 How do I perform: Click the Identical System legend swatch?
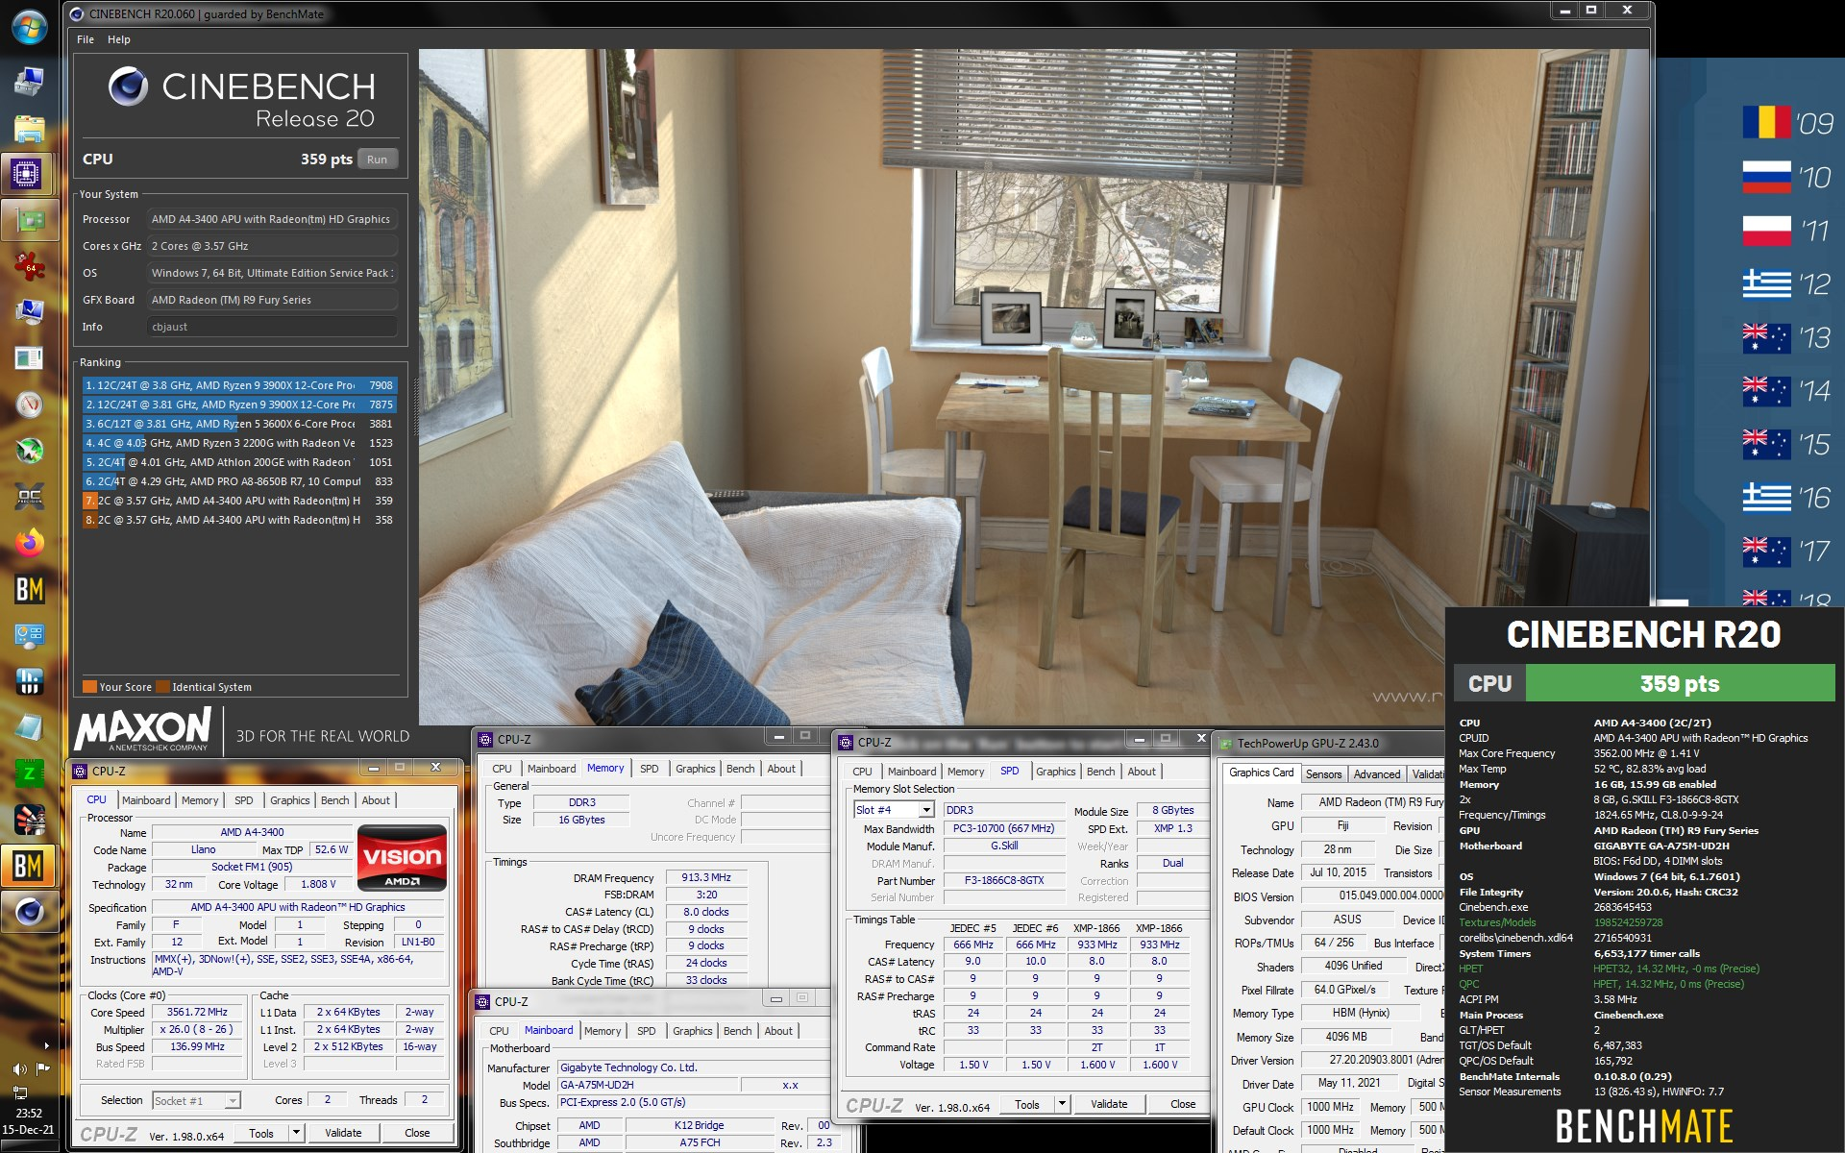pos(163,687)
